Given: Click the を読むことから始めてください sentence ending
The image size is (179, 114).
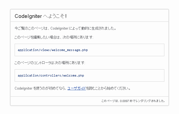Looking at the screenshot, I should [108, 88].
